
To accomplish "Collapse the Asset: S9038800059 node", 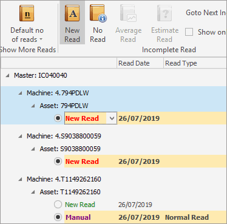I will click(33, 149).
